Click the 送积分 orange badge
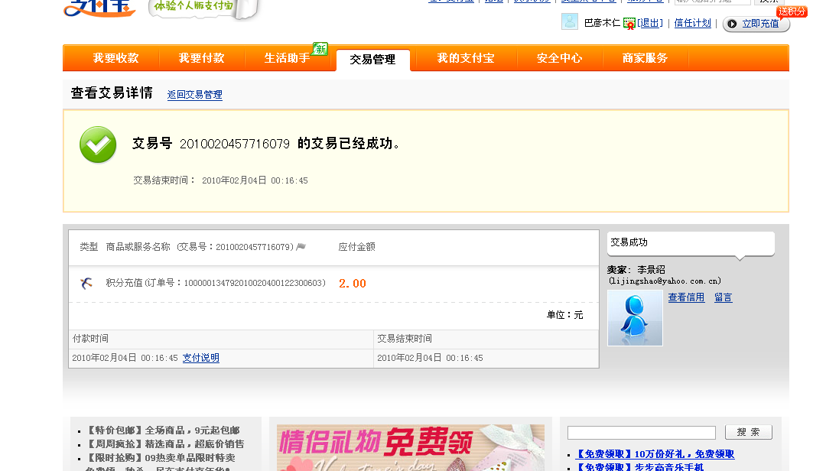The height and width of the screenshot is (471, 826). (x=792, y=11)
